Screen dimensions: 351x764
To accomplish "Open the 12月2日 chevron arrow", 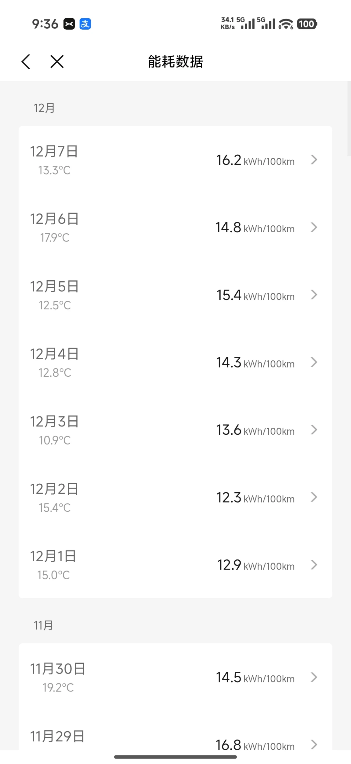I will pos(314,497).
